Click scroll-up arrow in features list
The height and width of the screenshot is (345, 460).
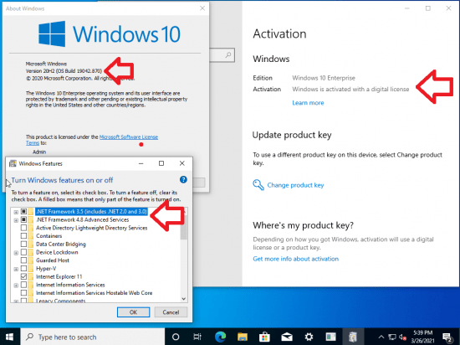184,211
